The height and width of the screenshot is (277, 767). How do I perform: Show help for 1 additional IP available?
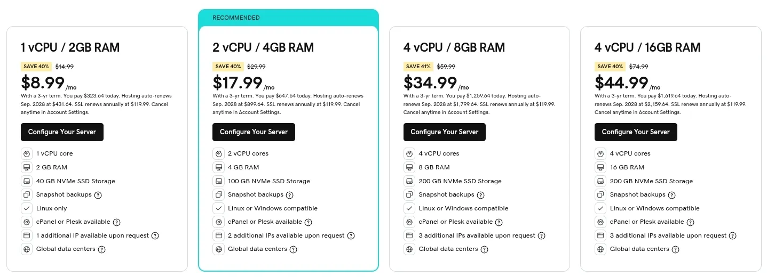(155, 235)
